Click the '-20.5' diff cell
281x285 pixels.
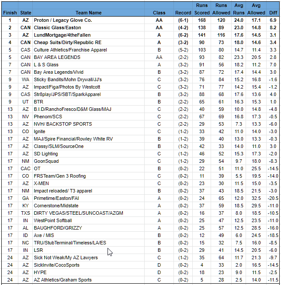[273, 198]
